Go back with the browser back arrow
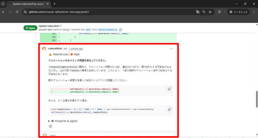This screenshot has width=258, height=138. click(3, 12)
